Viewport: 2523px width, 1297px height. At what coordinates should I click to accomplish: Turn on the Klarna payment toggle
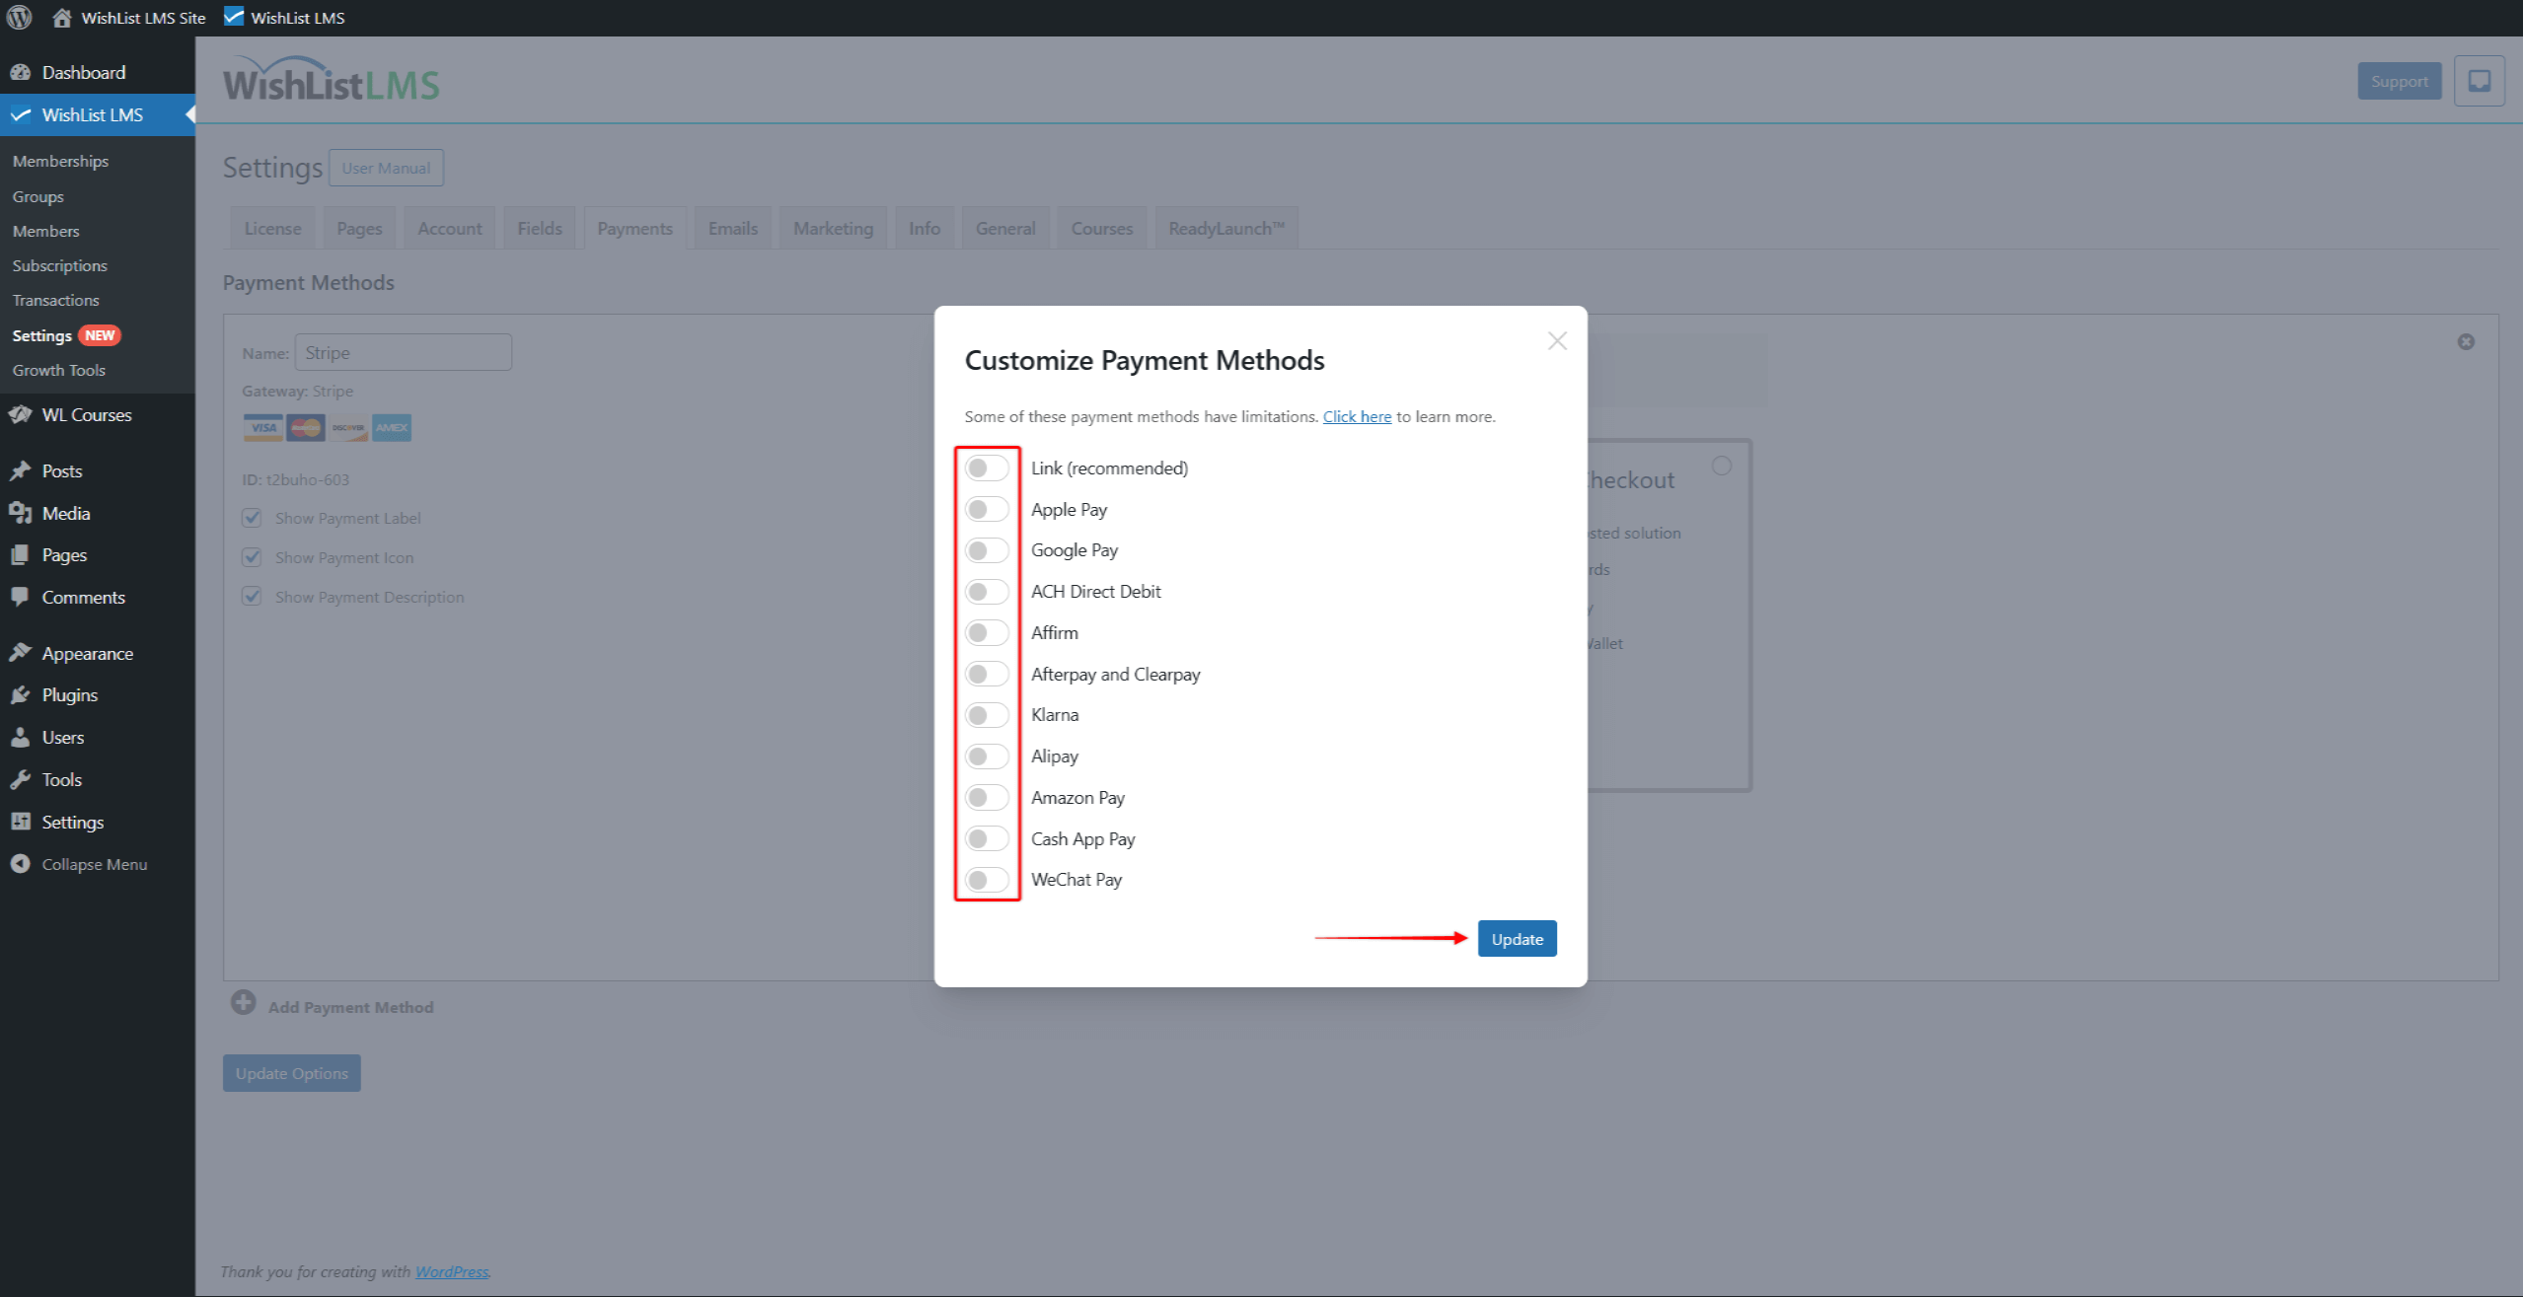986,714
